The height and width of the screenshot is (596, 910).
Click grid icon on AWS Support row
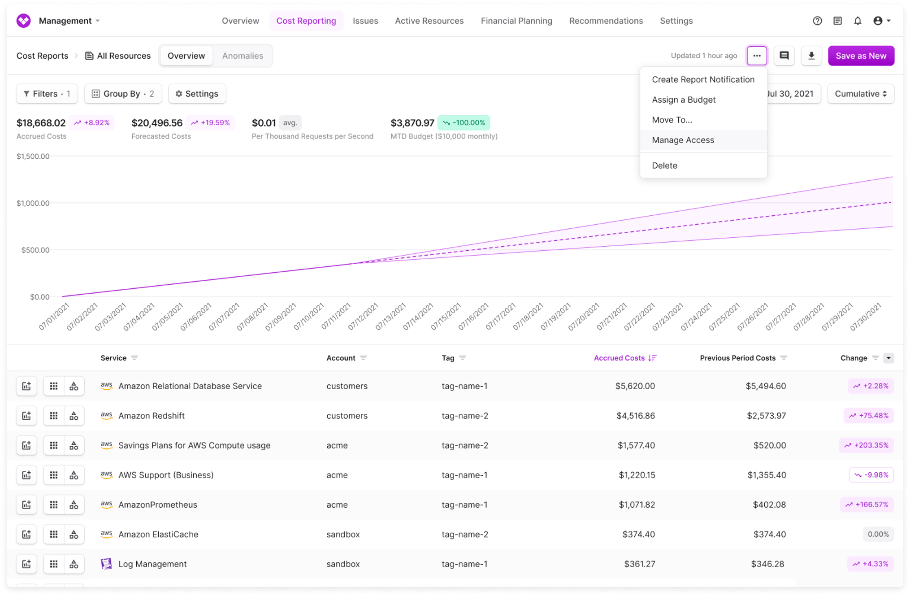(54, 475)
